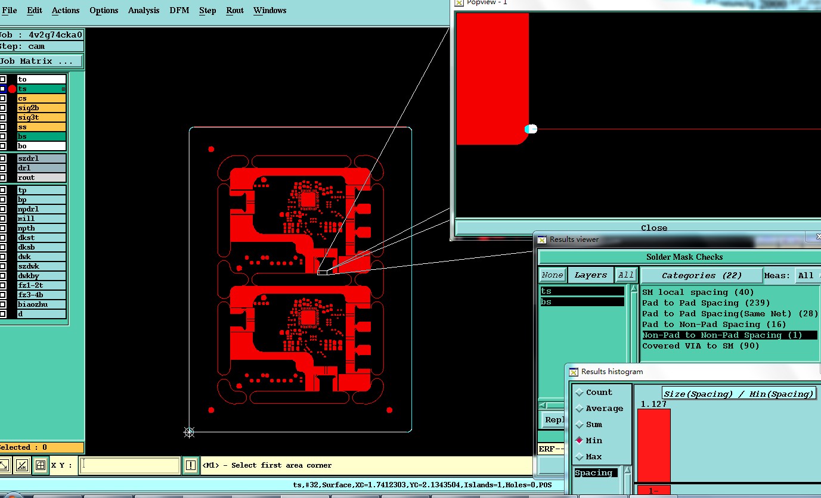
Task: Click the None button in Results viewer
Action: [x=552, y=275]
